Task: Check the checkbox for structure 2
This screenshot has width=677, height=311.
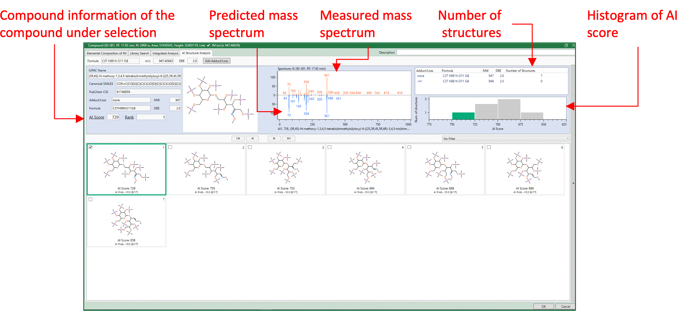Action: pyautogui.click(x=170, y=147)
